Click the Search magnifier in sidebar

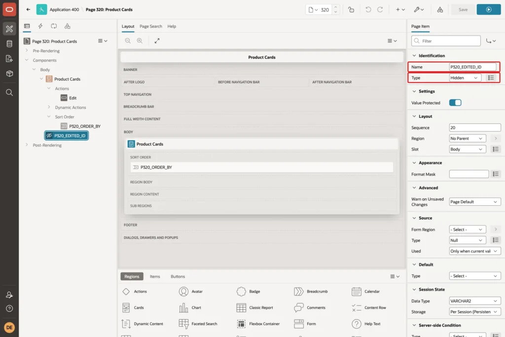click(x=9, y=92)
